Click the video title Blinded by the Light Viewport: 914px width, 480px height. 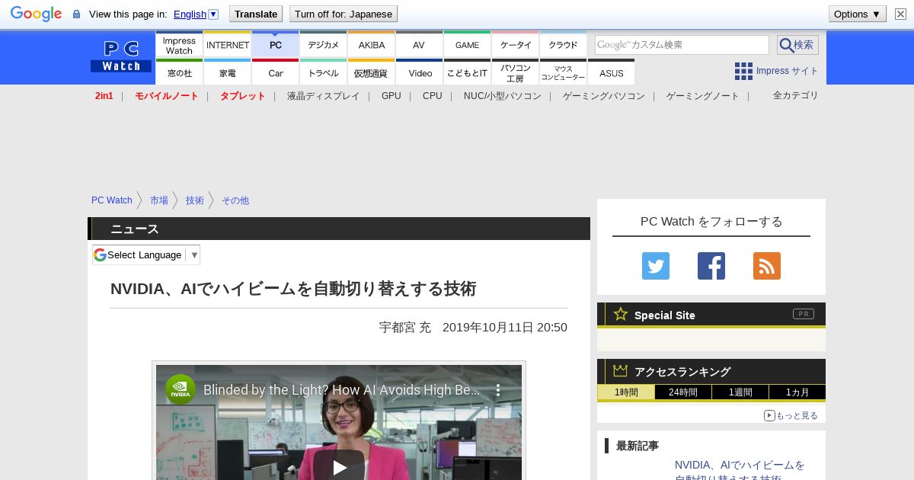coord(342,390)
